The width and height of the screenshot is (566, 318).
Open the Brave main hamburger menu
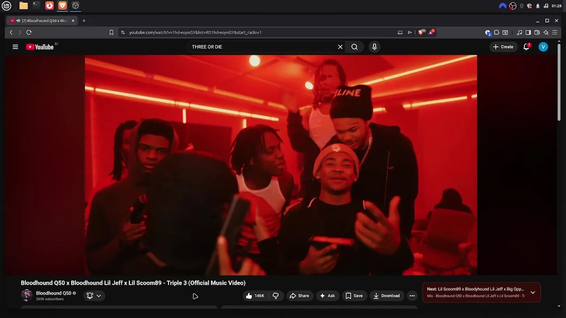555,32
